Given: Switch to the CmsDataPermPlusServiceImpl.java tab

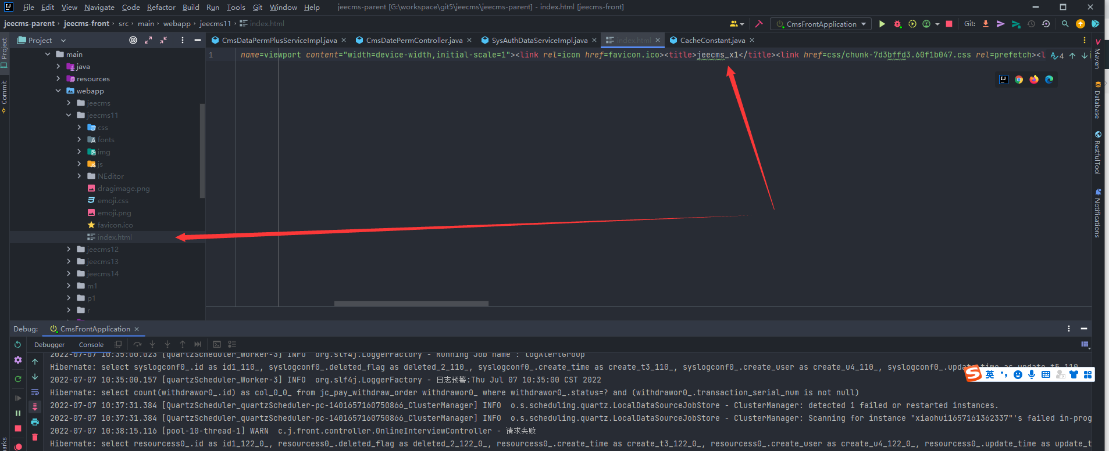Looking at the screenshot, I should click(279, 40).
